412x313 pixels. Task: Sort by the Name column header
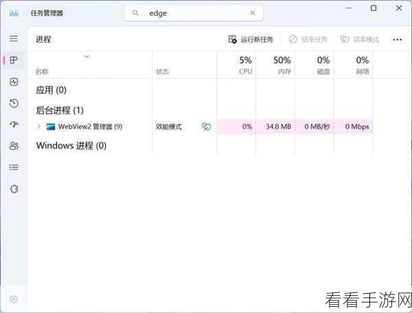coord(42,72)
